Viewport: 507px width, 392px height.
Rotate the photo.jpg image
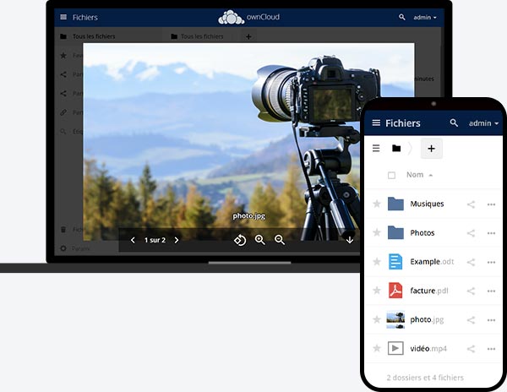[x=240, y=240]
